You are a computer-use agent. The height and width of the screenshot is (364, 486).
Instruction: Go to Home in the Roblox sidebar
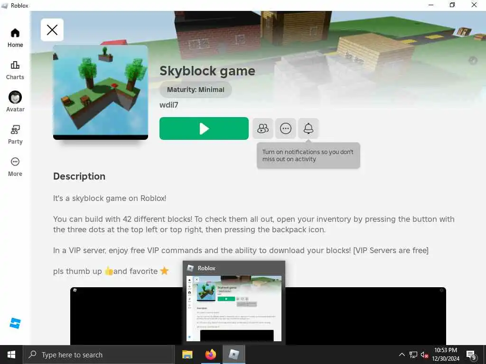pyautogui.click(x=15, y=38)
